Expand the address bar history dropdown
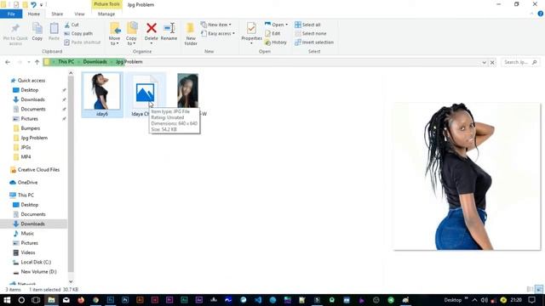The height and width of the screenshot is (306, 545). coord(484,62)
